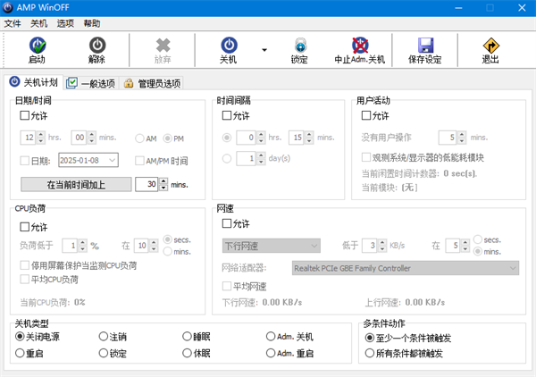The width and height of the screenshot is (536, 377).
Task: Enable 允许 checkbox under 日期/时间
Action: pos(25,115)
